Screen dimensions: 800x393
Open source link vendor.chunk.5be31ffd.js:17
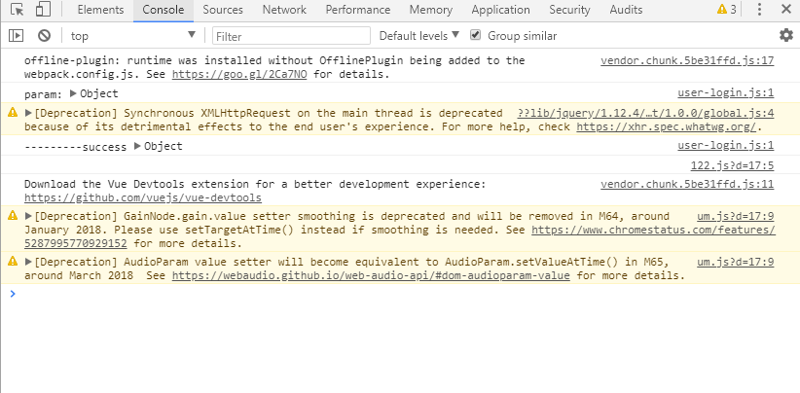pyautogui.click(x=687, y=60)
